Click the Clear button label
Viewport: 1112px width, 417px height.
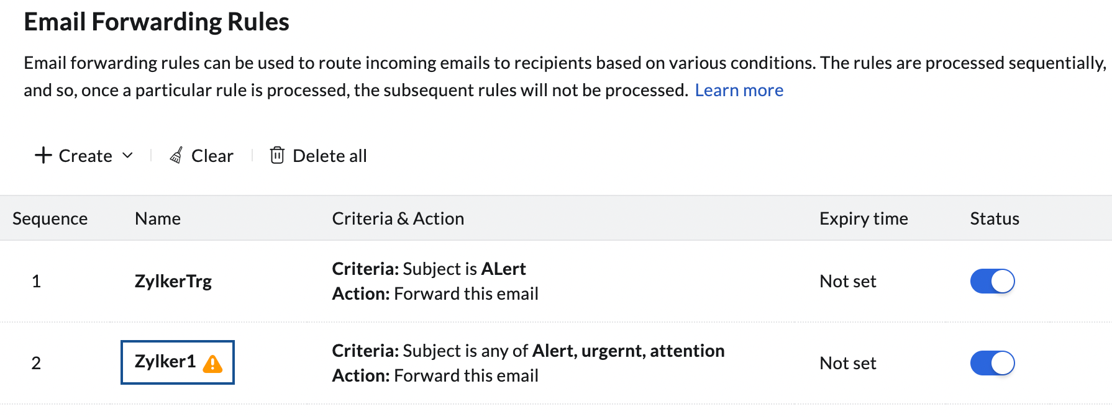pyautogui.click(x=212, y=156)
